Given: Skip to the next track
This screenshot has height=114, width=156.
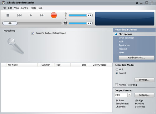Looking at the screenshot, I should pyautogui.click(x=42, y=15).
